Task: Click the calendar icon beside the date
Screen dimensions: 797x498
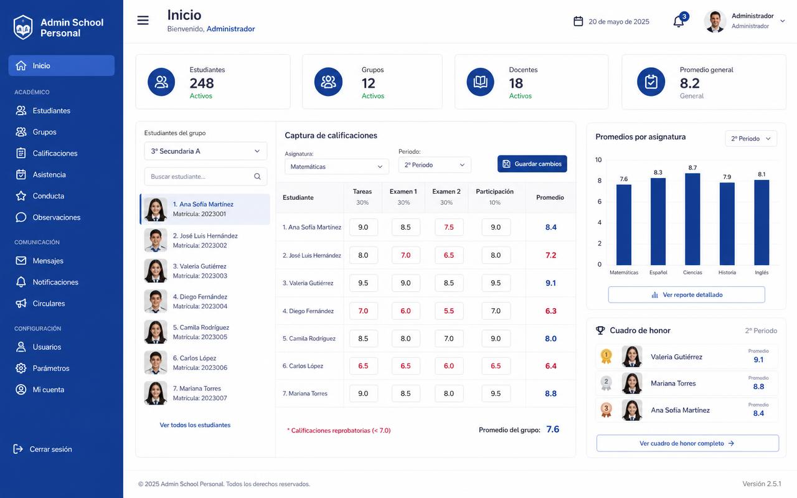Action: click(578, 21)
